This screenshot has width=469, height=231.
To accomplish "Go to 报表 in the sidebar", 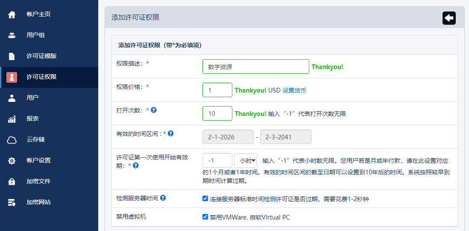I will [x=32, y=119].
